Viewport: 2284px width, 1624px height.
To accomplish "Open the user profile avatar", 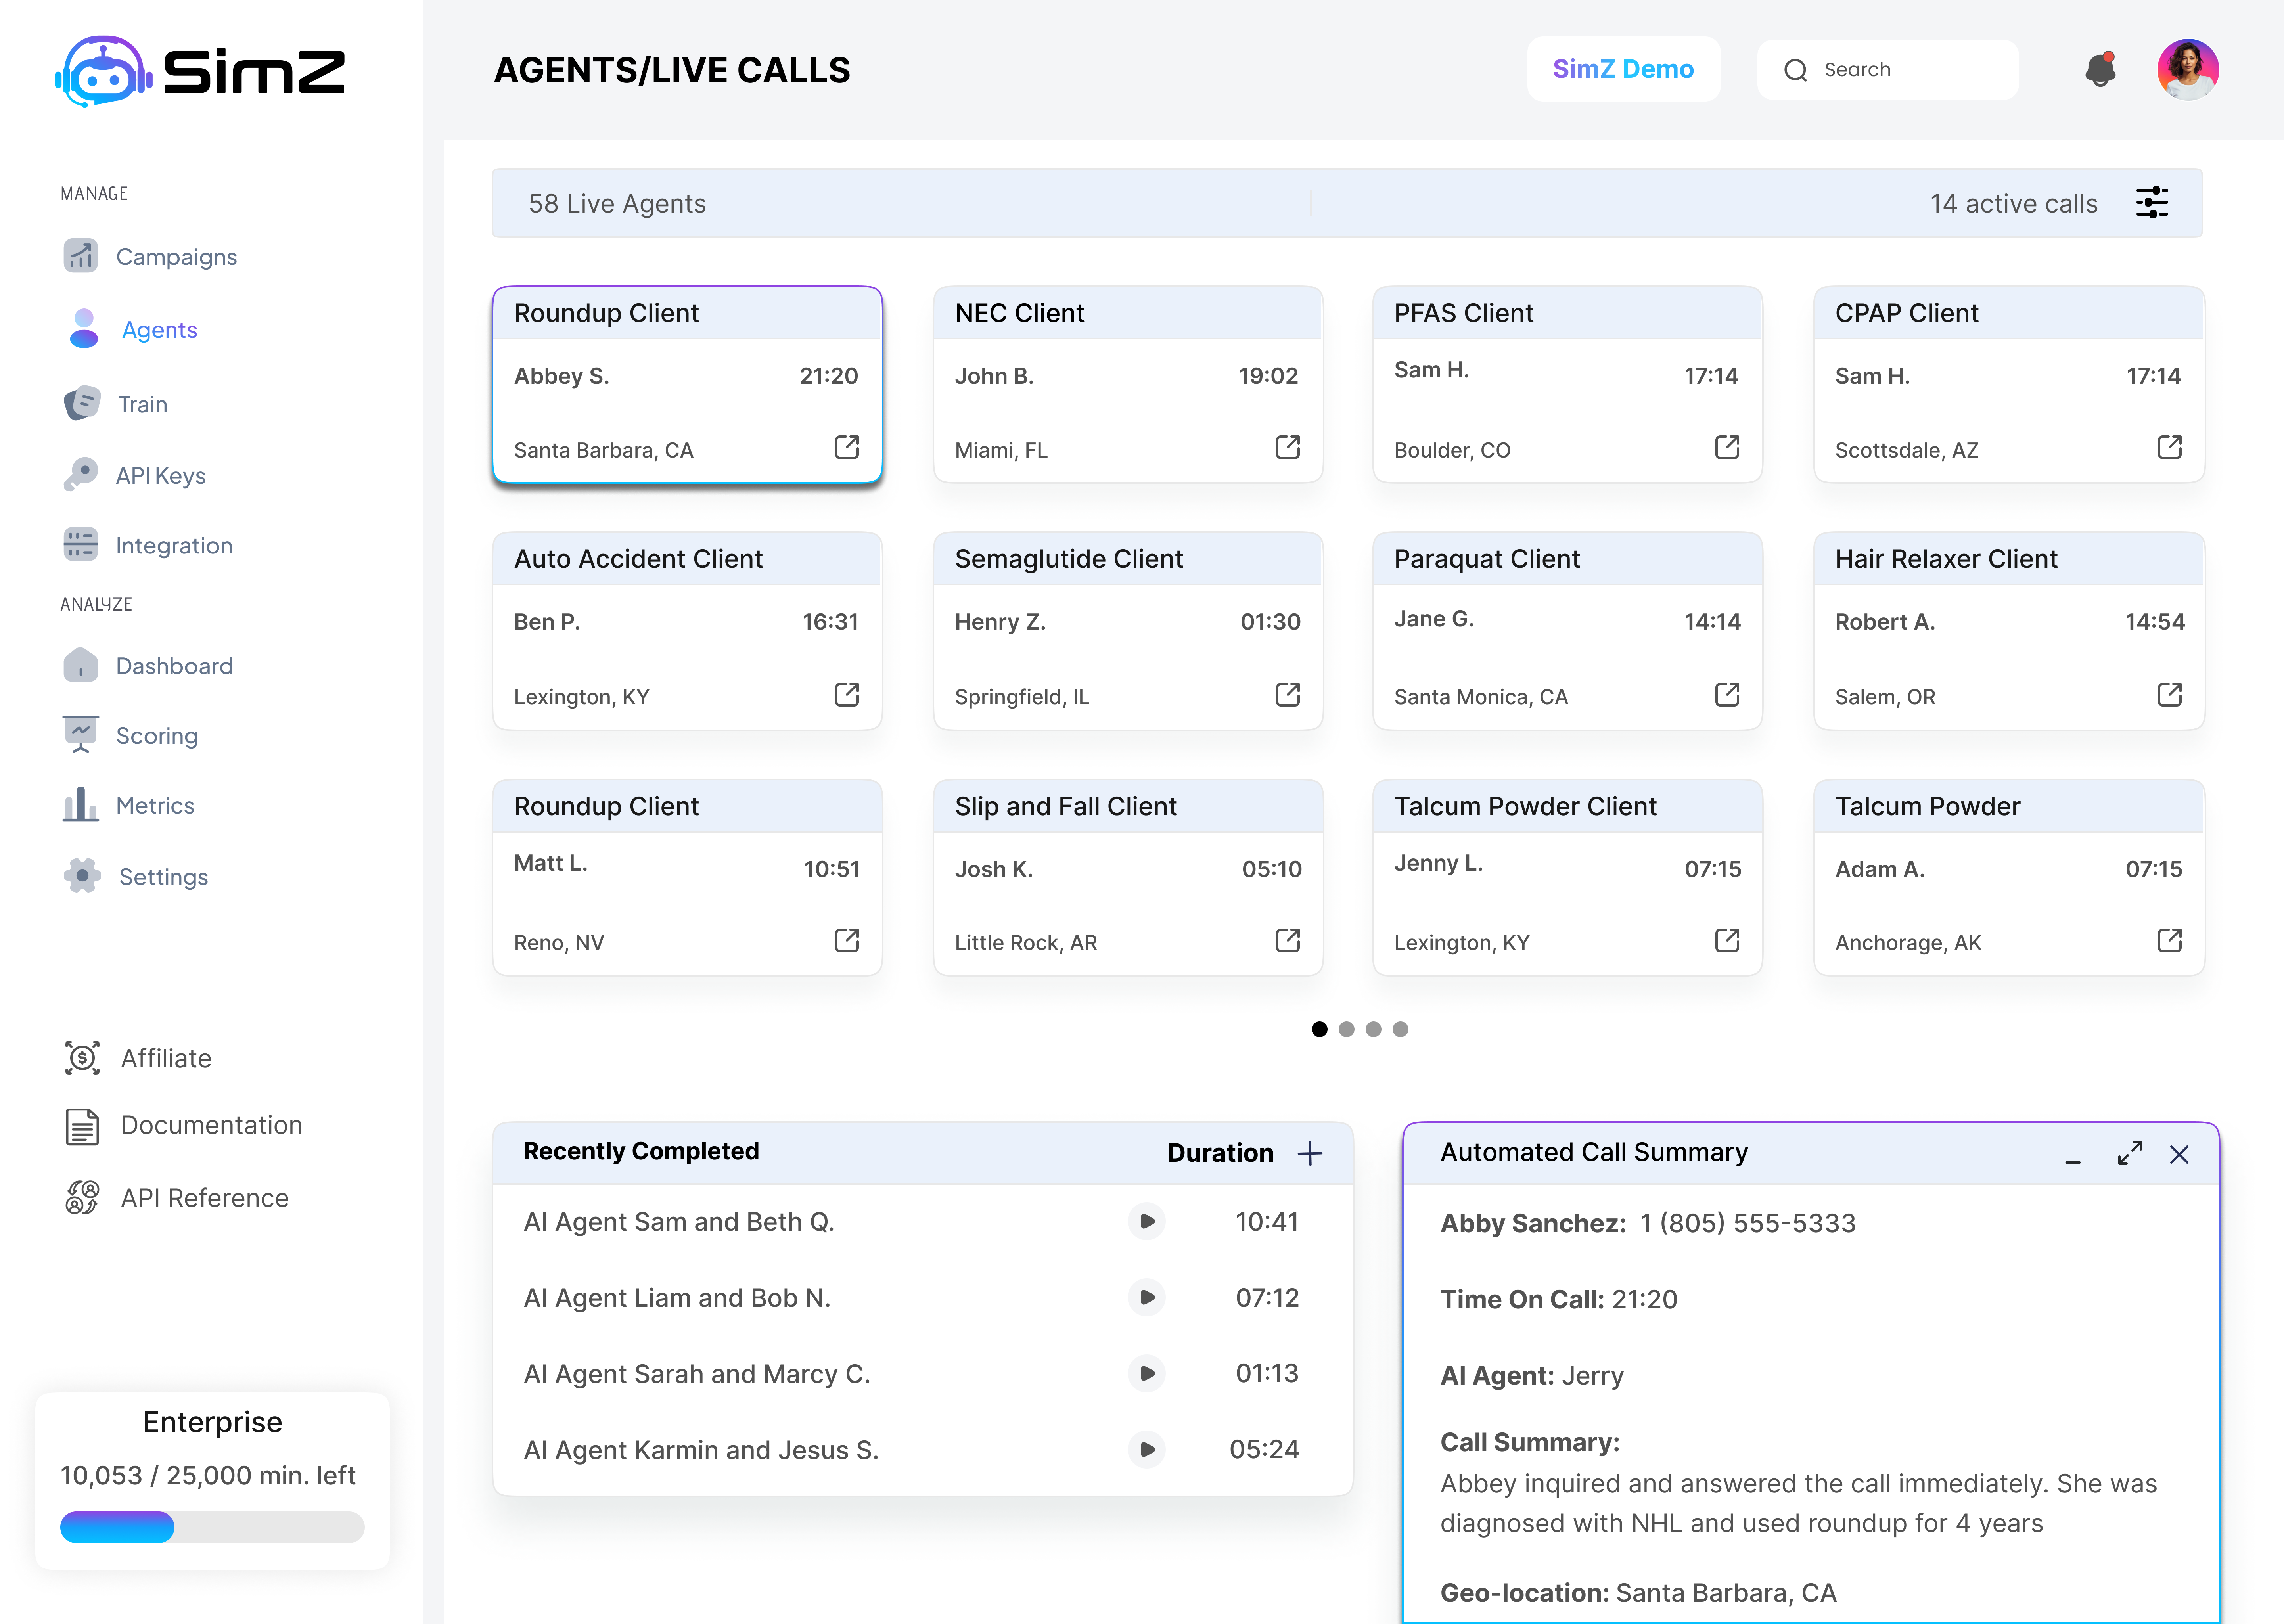I will [x=2188, y=70].
